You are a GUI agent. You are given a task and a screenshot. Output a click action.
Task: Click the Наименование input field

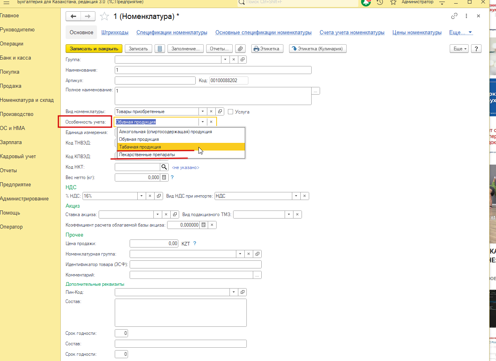(213, 70)
